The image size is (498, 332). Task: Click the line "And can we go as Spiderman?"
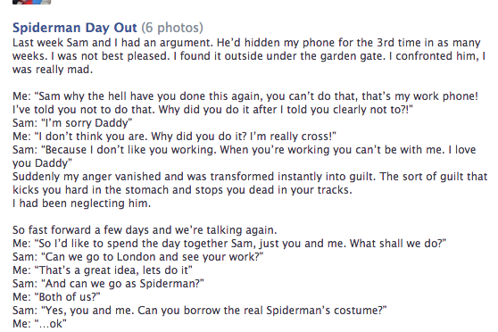108,284
